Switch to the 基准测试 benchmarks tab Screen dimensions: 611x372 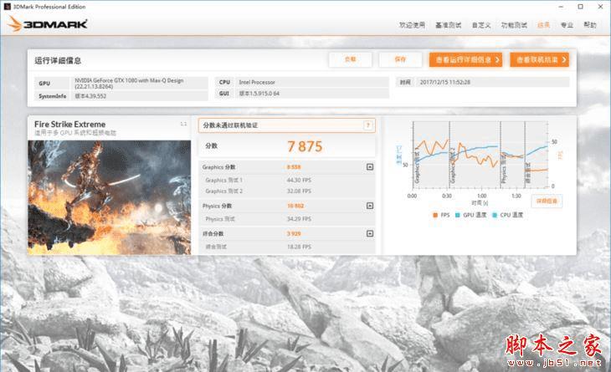click(x=448, y=25)
